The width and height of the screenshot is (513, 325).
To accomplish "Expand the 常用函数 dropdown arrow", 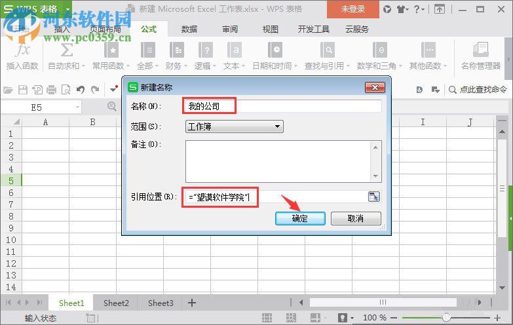I will (128, 66).
